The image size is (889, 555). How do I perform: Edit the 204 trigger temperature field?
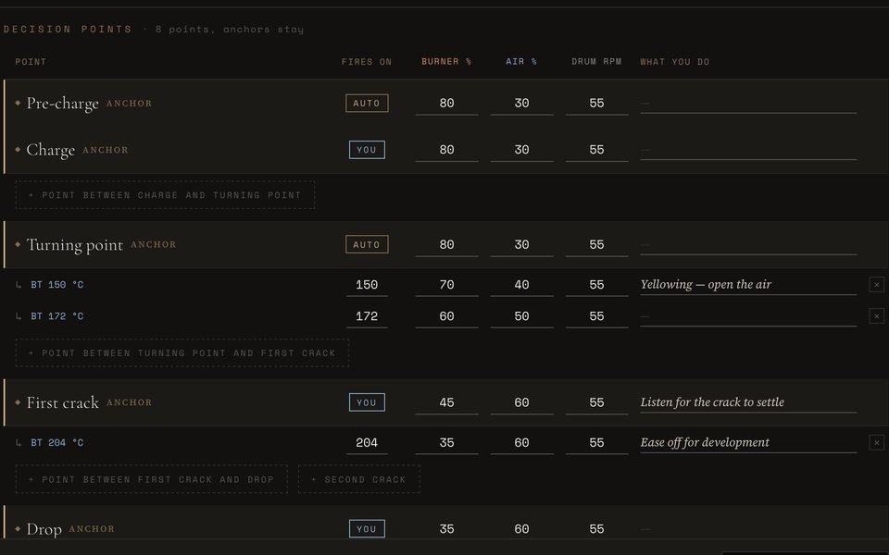pyautogui.click(x=367, y=443)
